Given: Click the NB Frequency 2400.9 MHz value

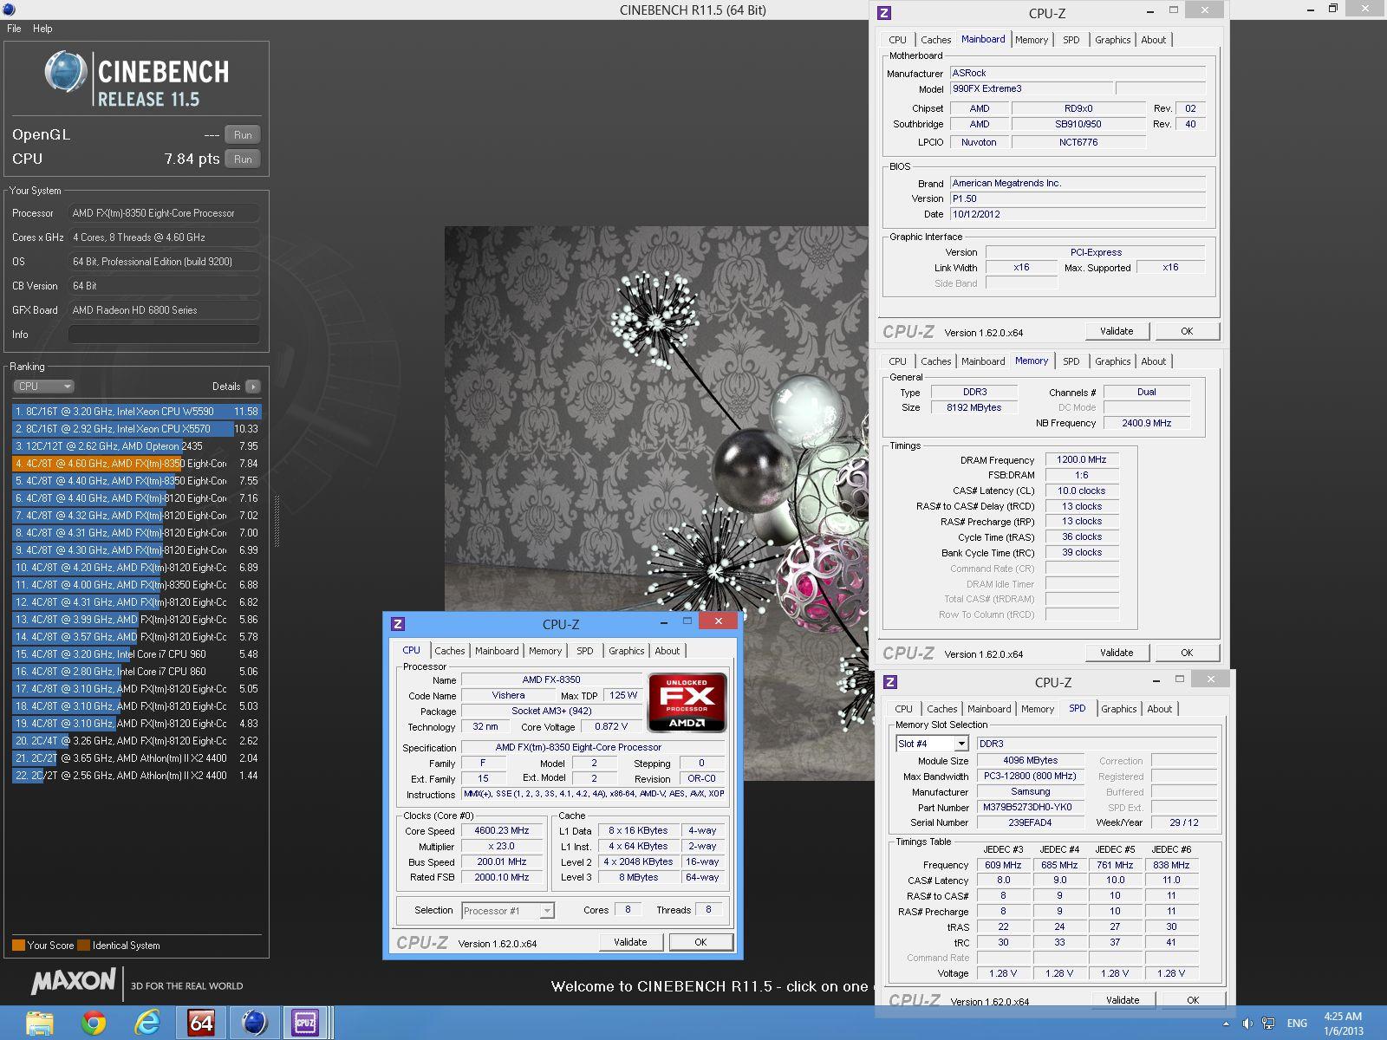Looking at the screenshot, I should coord(1147,423).
